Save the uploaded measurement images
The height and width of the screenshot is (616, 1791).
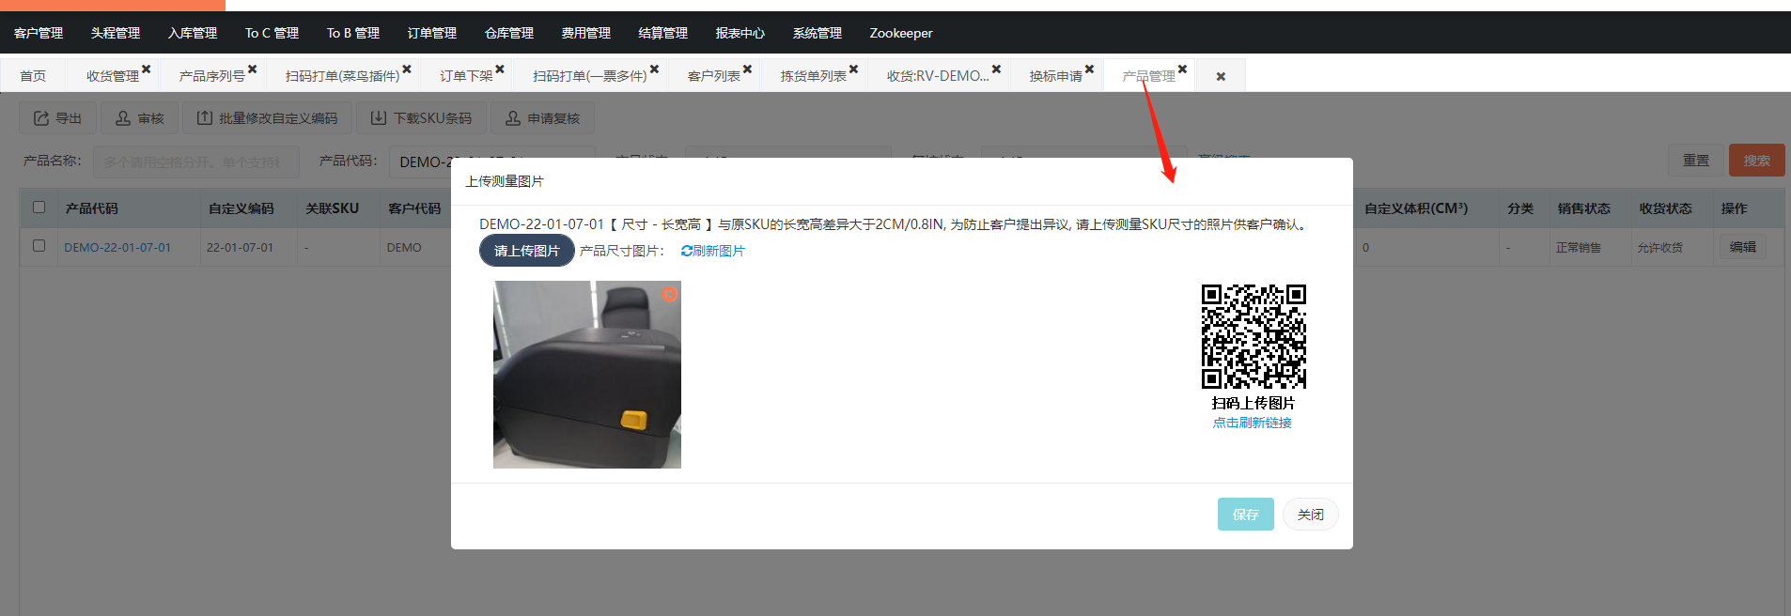point(1246,515)
